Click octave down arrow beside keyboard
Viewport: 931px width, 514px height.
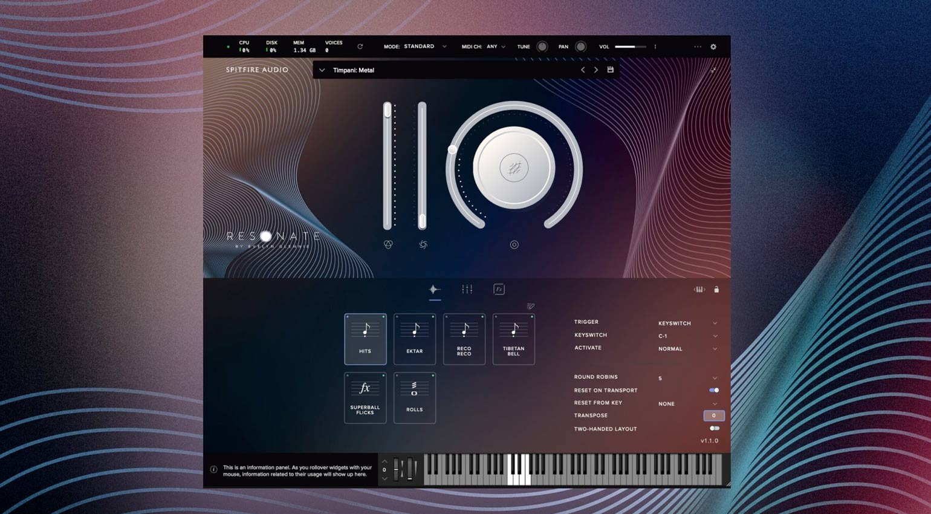tap(384, 479)
